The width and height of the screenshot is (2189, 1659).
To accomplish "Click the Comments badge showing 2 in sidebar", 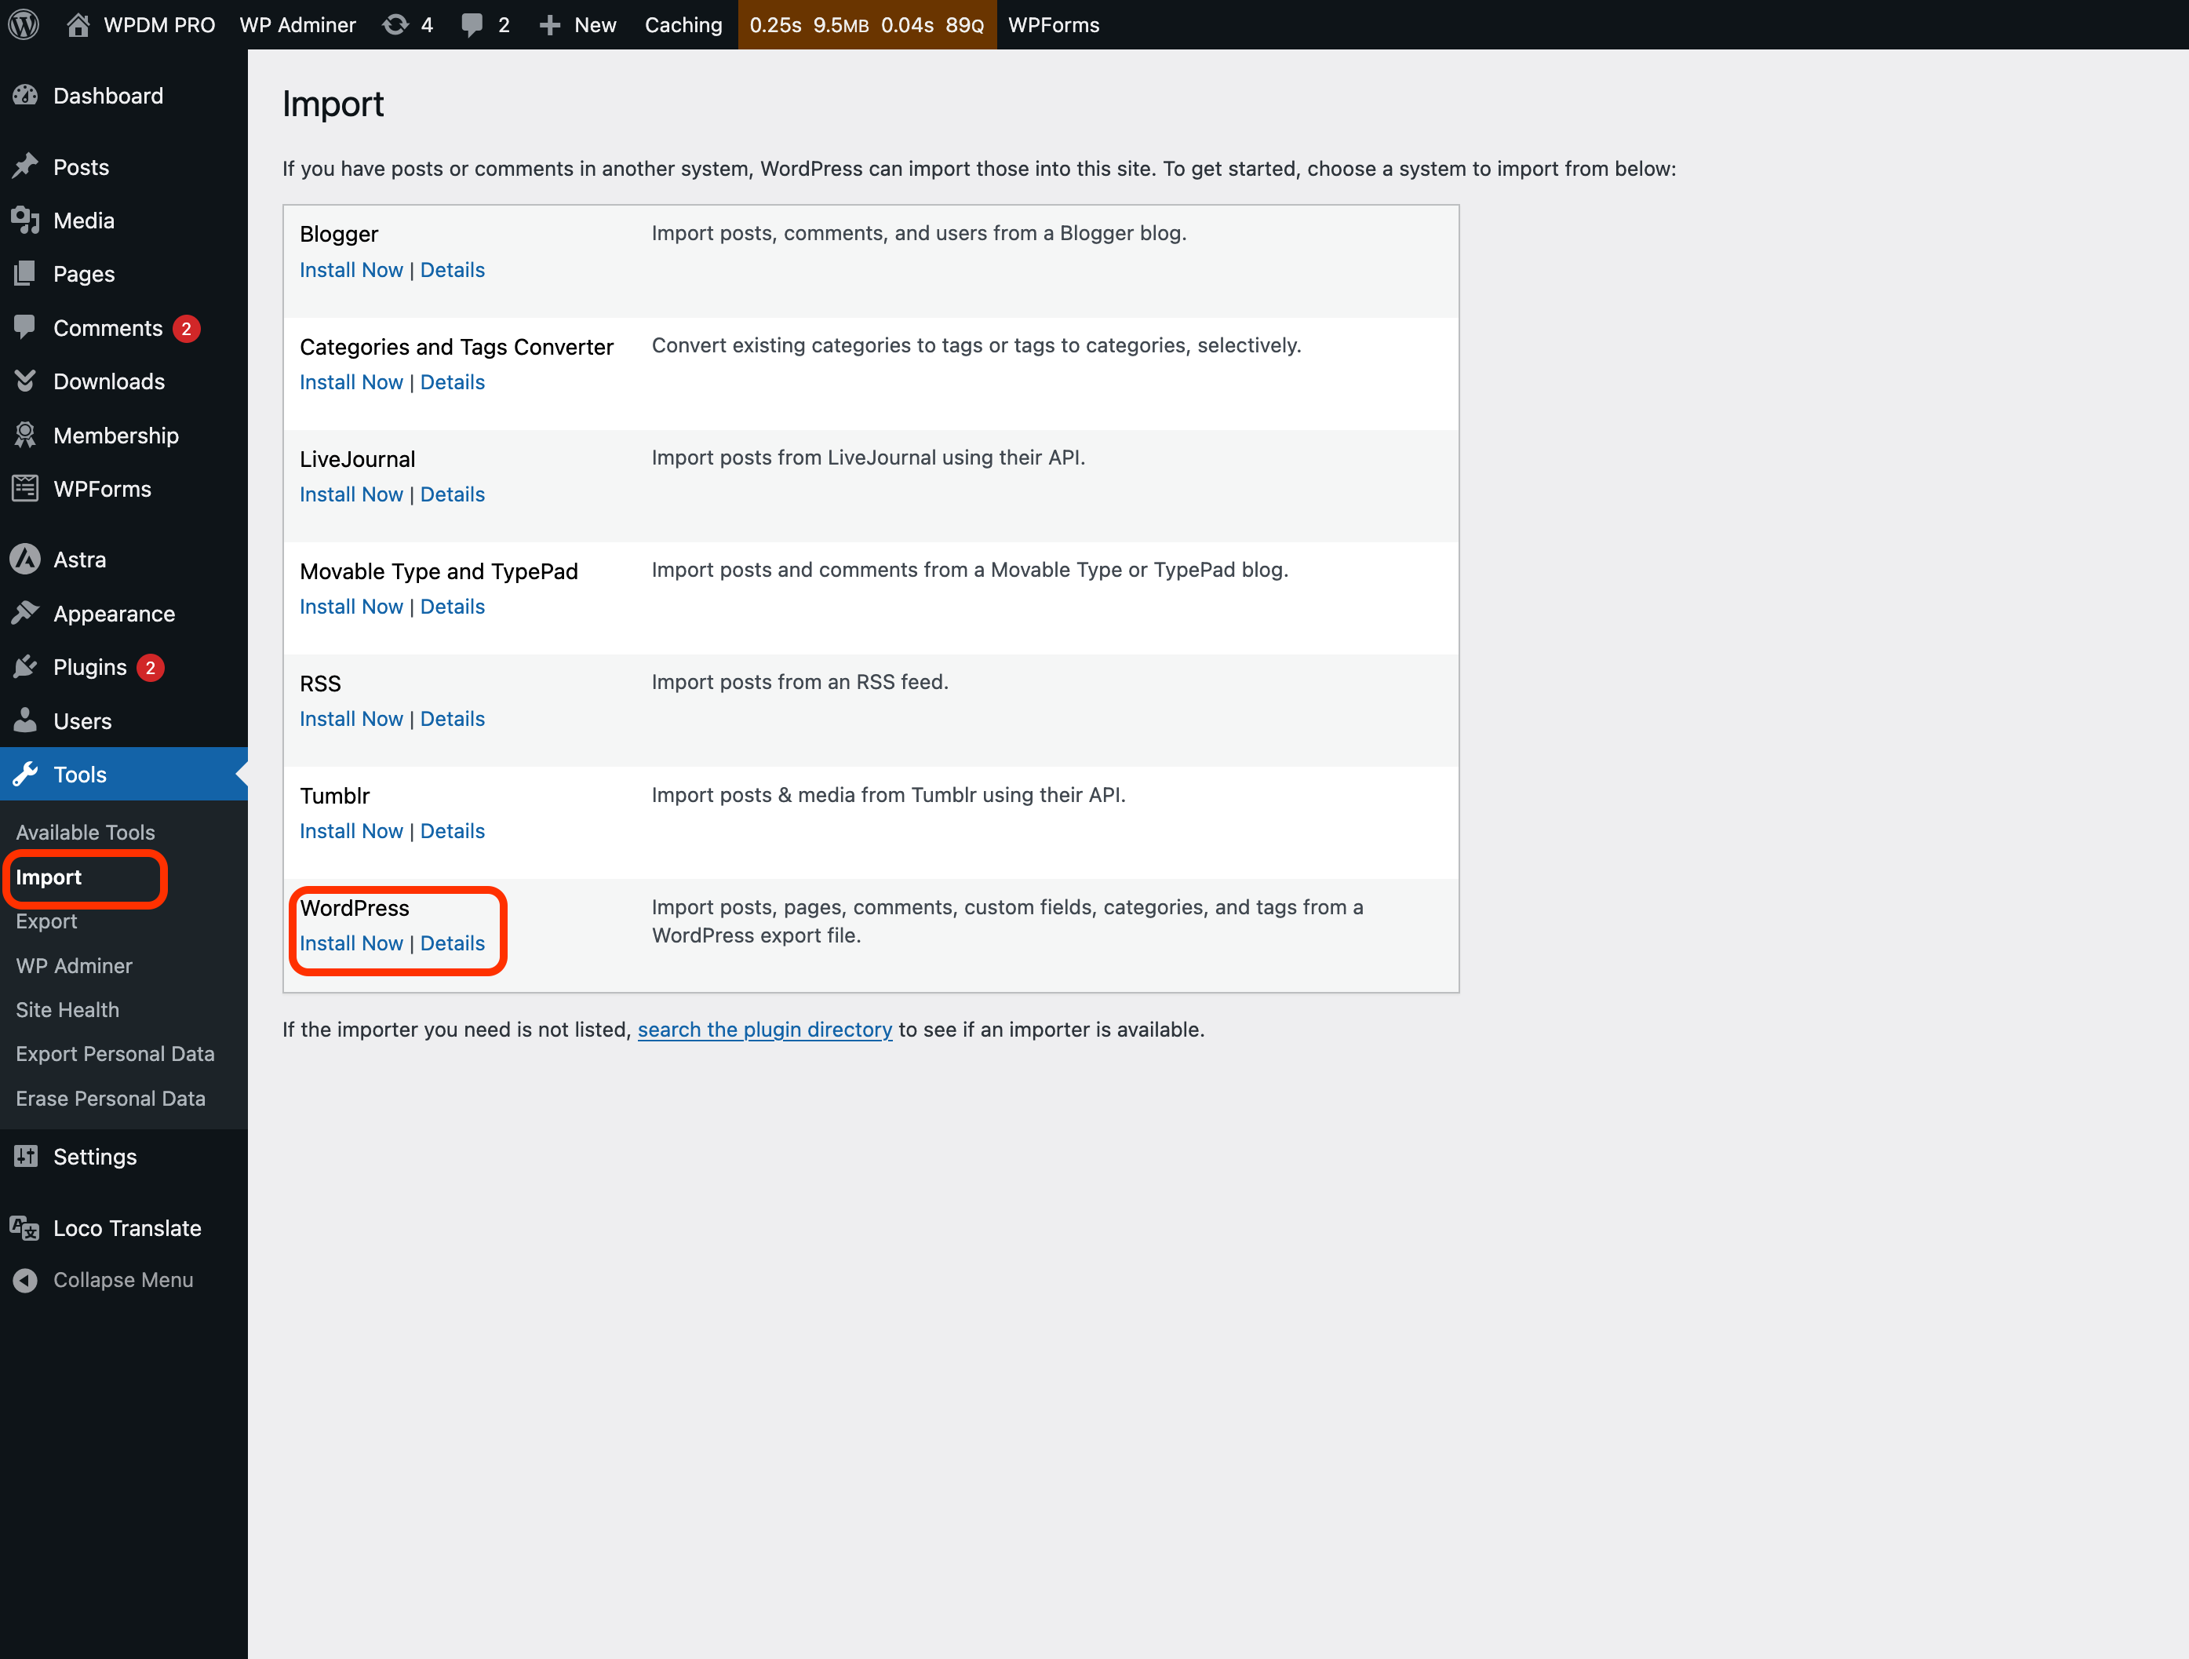I will [x=186, y=329].
